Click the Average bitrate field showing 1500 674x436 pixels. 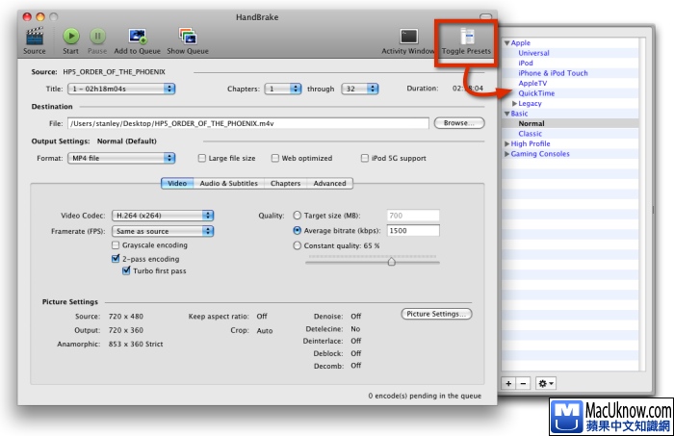point(413,231)
